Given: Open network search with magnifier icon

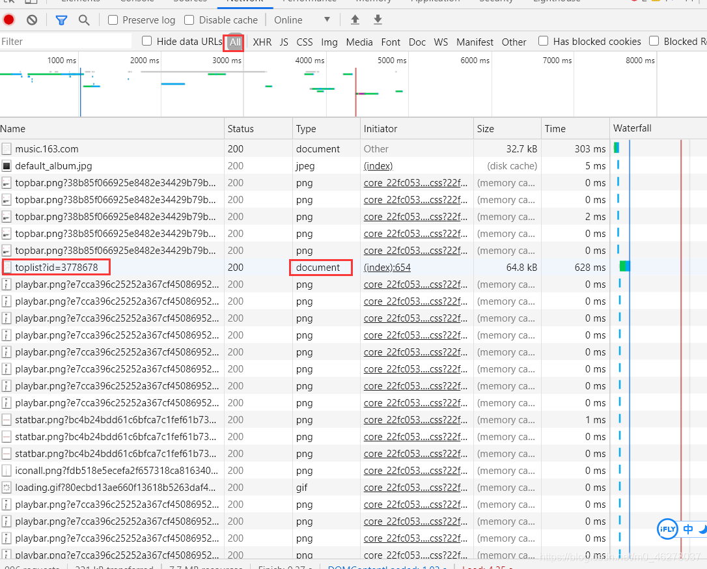Looking at the screenshot, I should point(84,20).
